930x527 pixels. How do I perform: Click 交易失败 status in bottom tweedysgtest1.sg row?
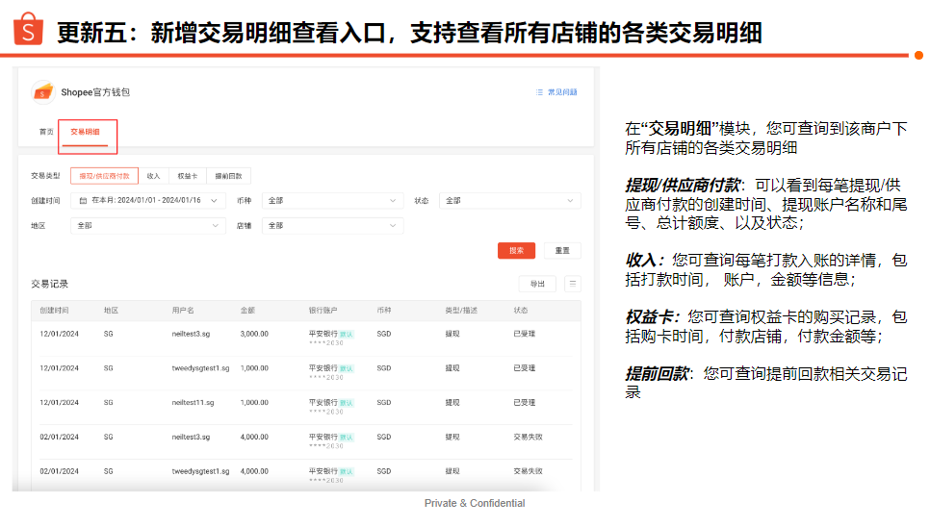click(x=528, y=471)
